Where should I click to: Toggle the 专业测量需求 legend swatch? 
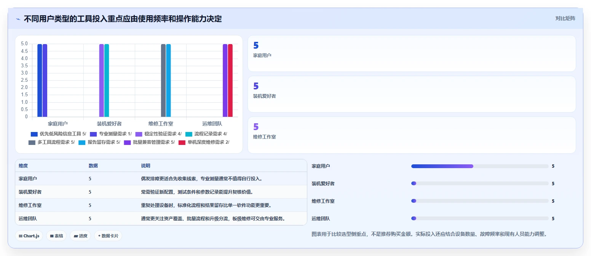point(94,134)
